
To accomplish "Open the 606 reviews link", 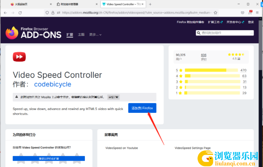I will pos(204,55).
